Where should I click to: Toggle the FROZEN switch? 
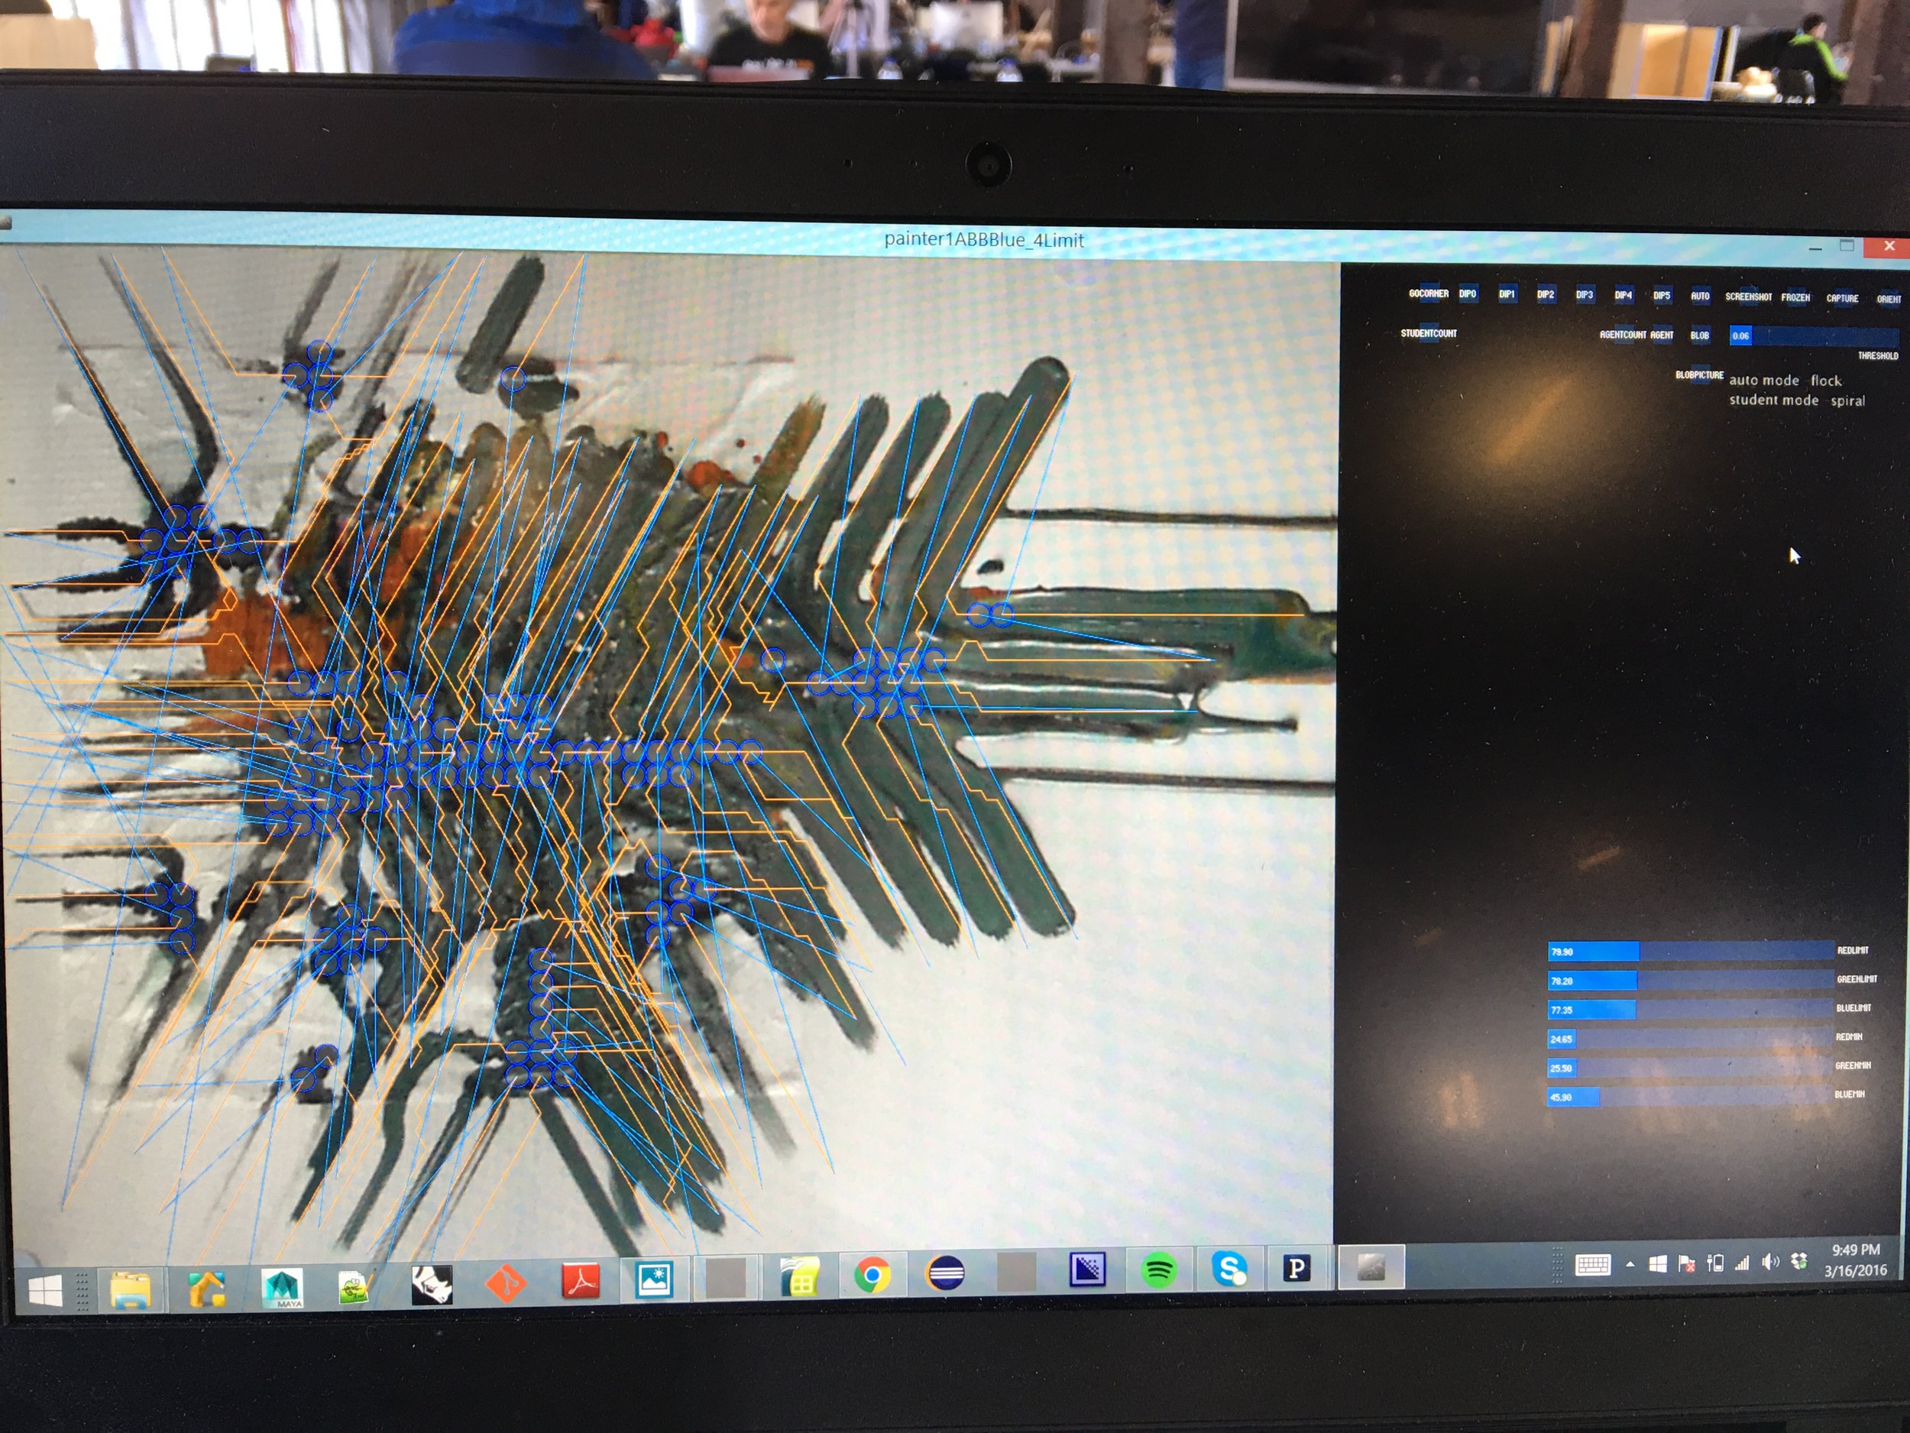[1795, 297]
